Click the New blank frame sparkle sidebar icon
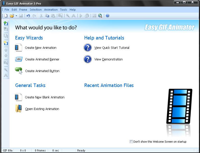The height and width of the screenshot is (153, 200). 6,43
